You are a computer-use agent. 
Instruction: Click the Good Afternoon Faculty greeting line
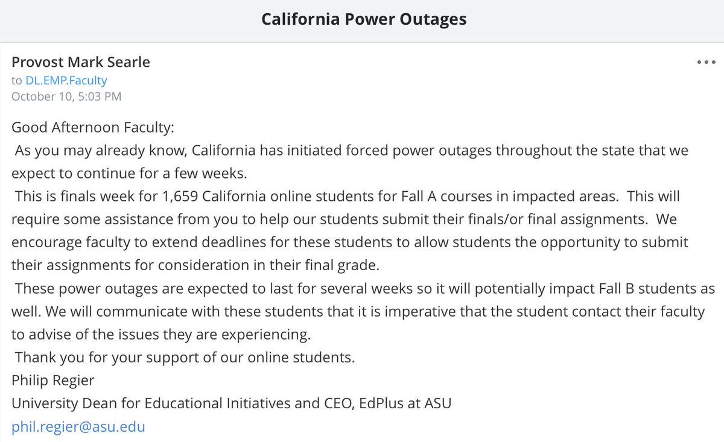point(92,127)
